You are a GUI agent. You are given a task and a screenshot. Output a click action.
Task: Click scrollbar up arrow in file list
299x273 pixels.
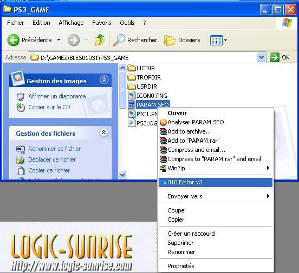pos(122,68)
